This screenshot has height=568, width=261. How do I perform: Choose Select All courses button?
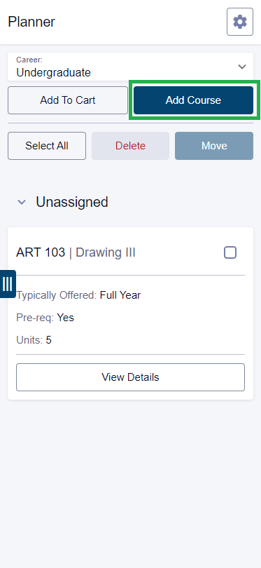(47, 146)
